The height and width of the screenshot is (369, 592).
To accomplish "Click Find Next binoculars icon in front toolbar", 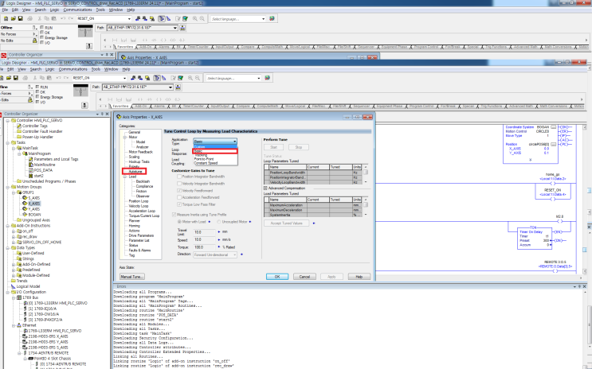I will 140,78.
